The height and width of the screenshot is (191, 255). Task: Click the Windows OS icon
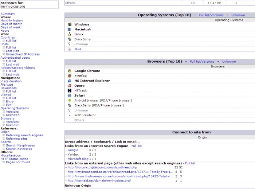coord(70,24)
